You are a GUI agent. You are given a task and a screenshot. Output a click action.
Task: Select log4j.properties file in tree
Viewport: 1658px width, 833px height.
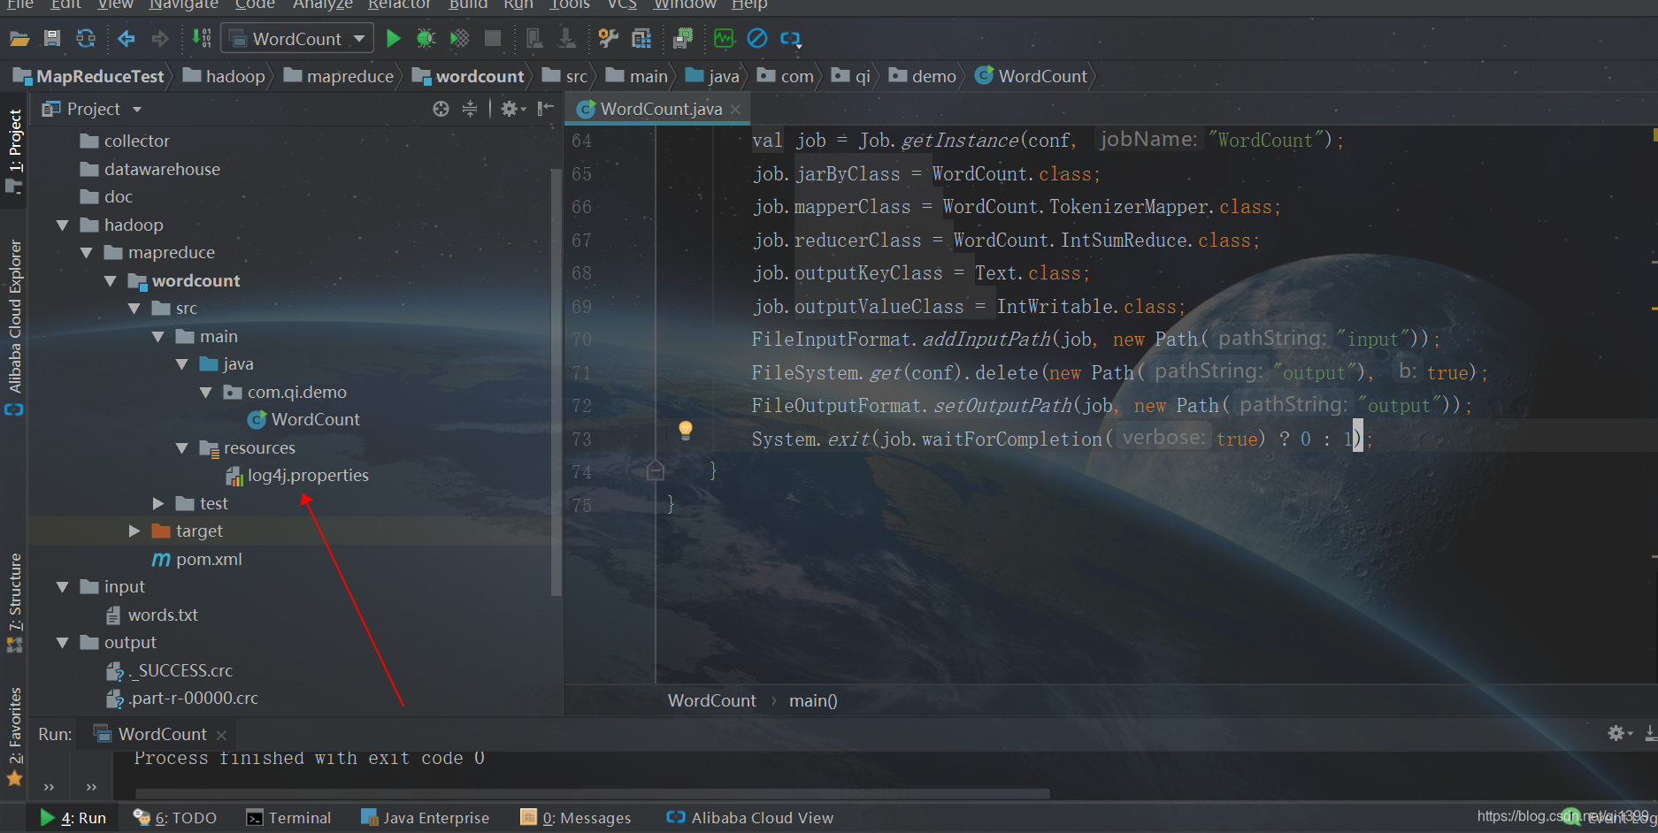(297, 476)
